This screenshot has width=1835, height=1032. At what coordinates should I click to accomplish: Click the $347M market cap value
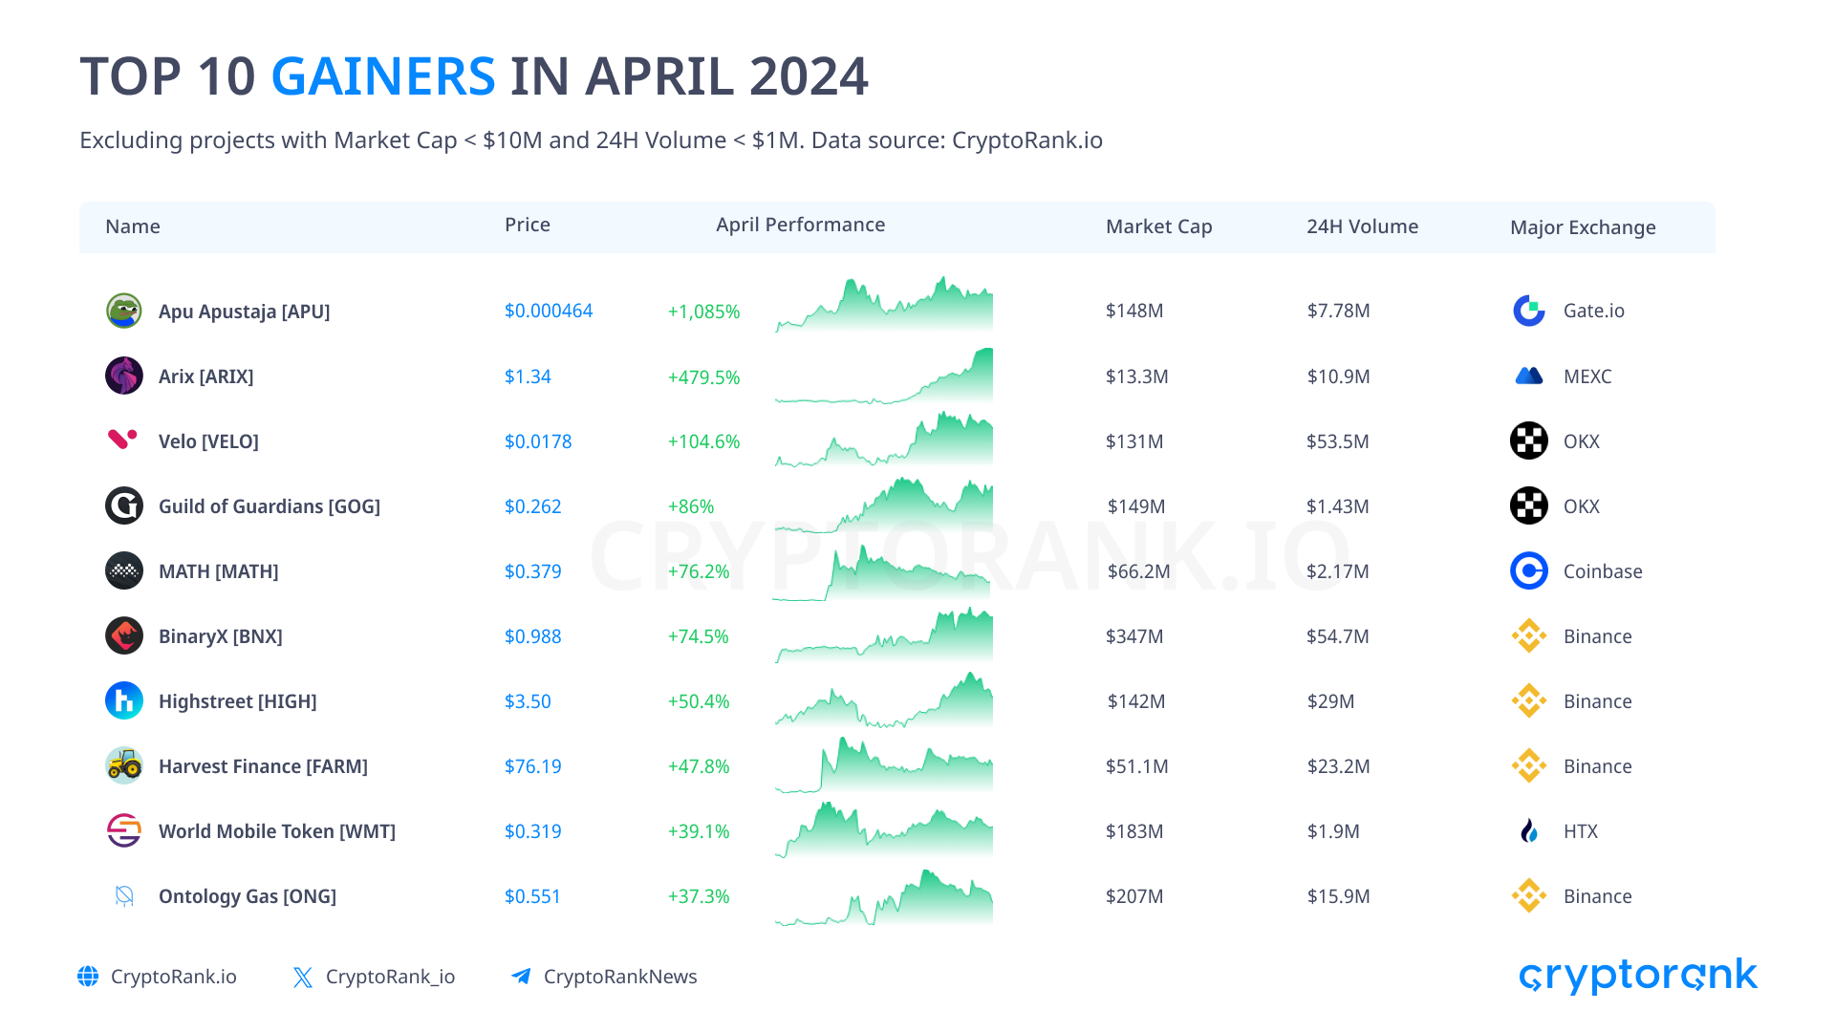click(1134, 636)
